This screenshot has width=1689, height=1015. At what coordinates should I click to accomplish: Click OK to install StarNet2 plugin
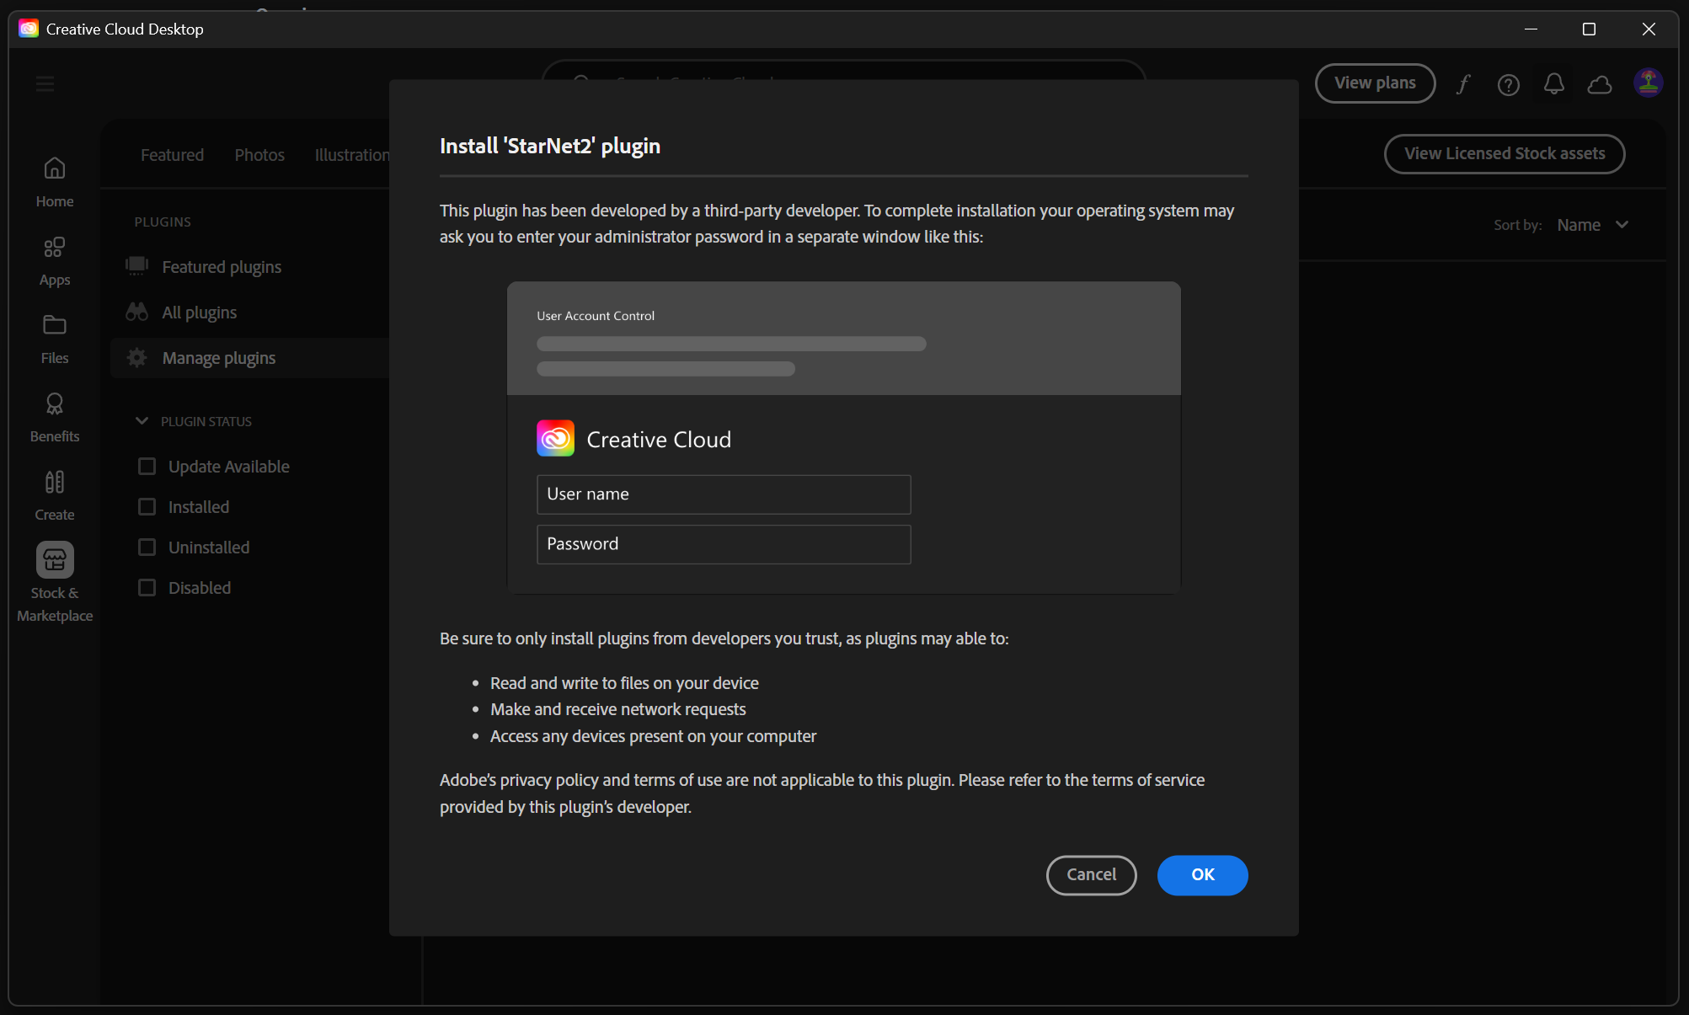[x=1202, y=874]
